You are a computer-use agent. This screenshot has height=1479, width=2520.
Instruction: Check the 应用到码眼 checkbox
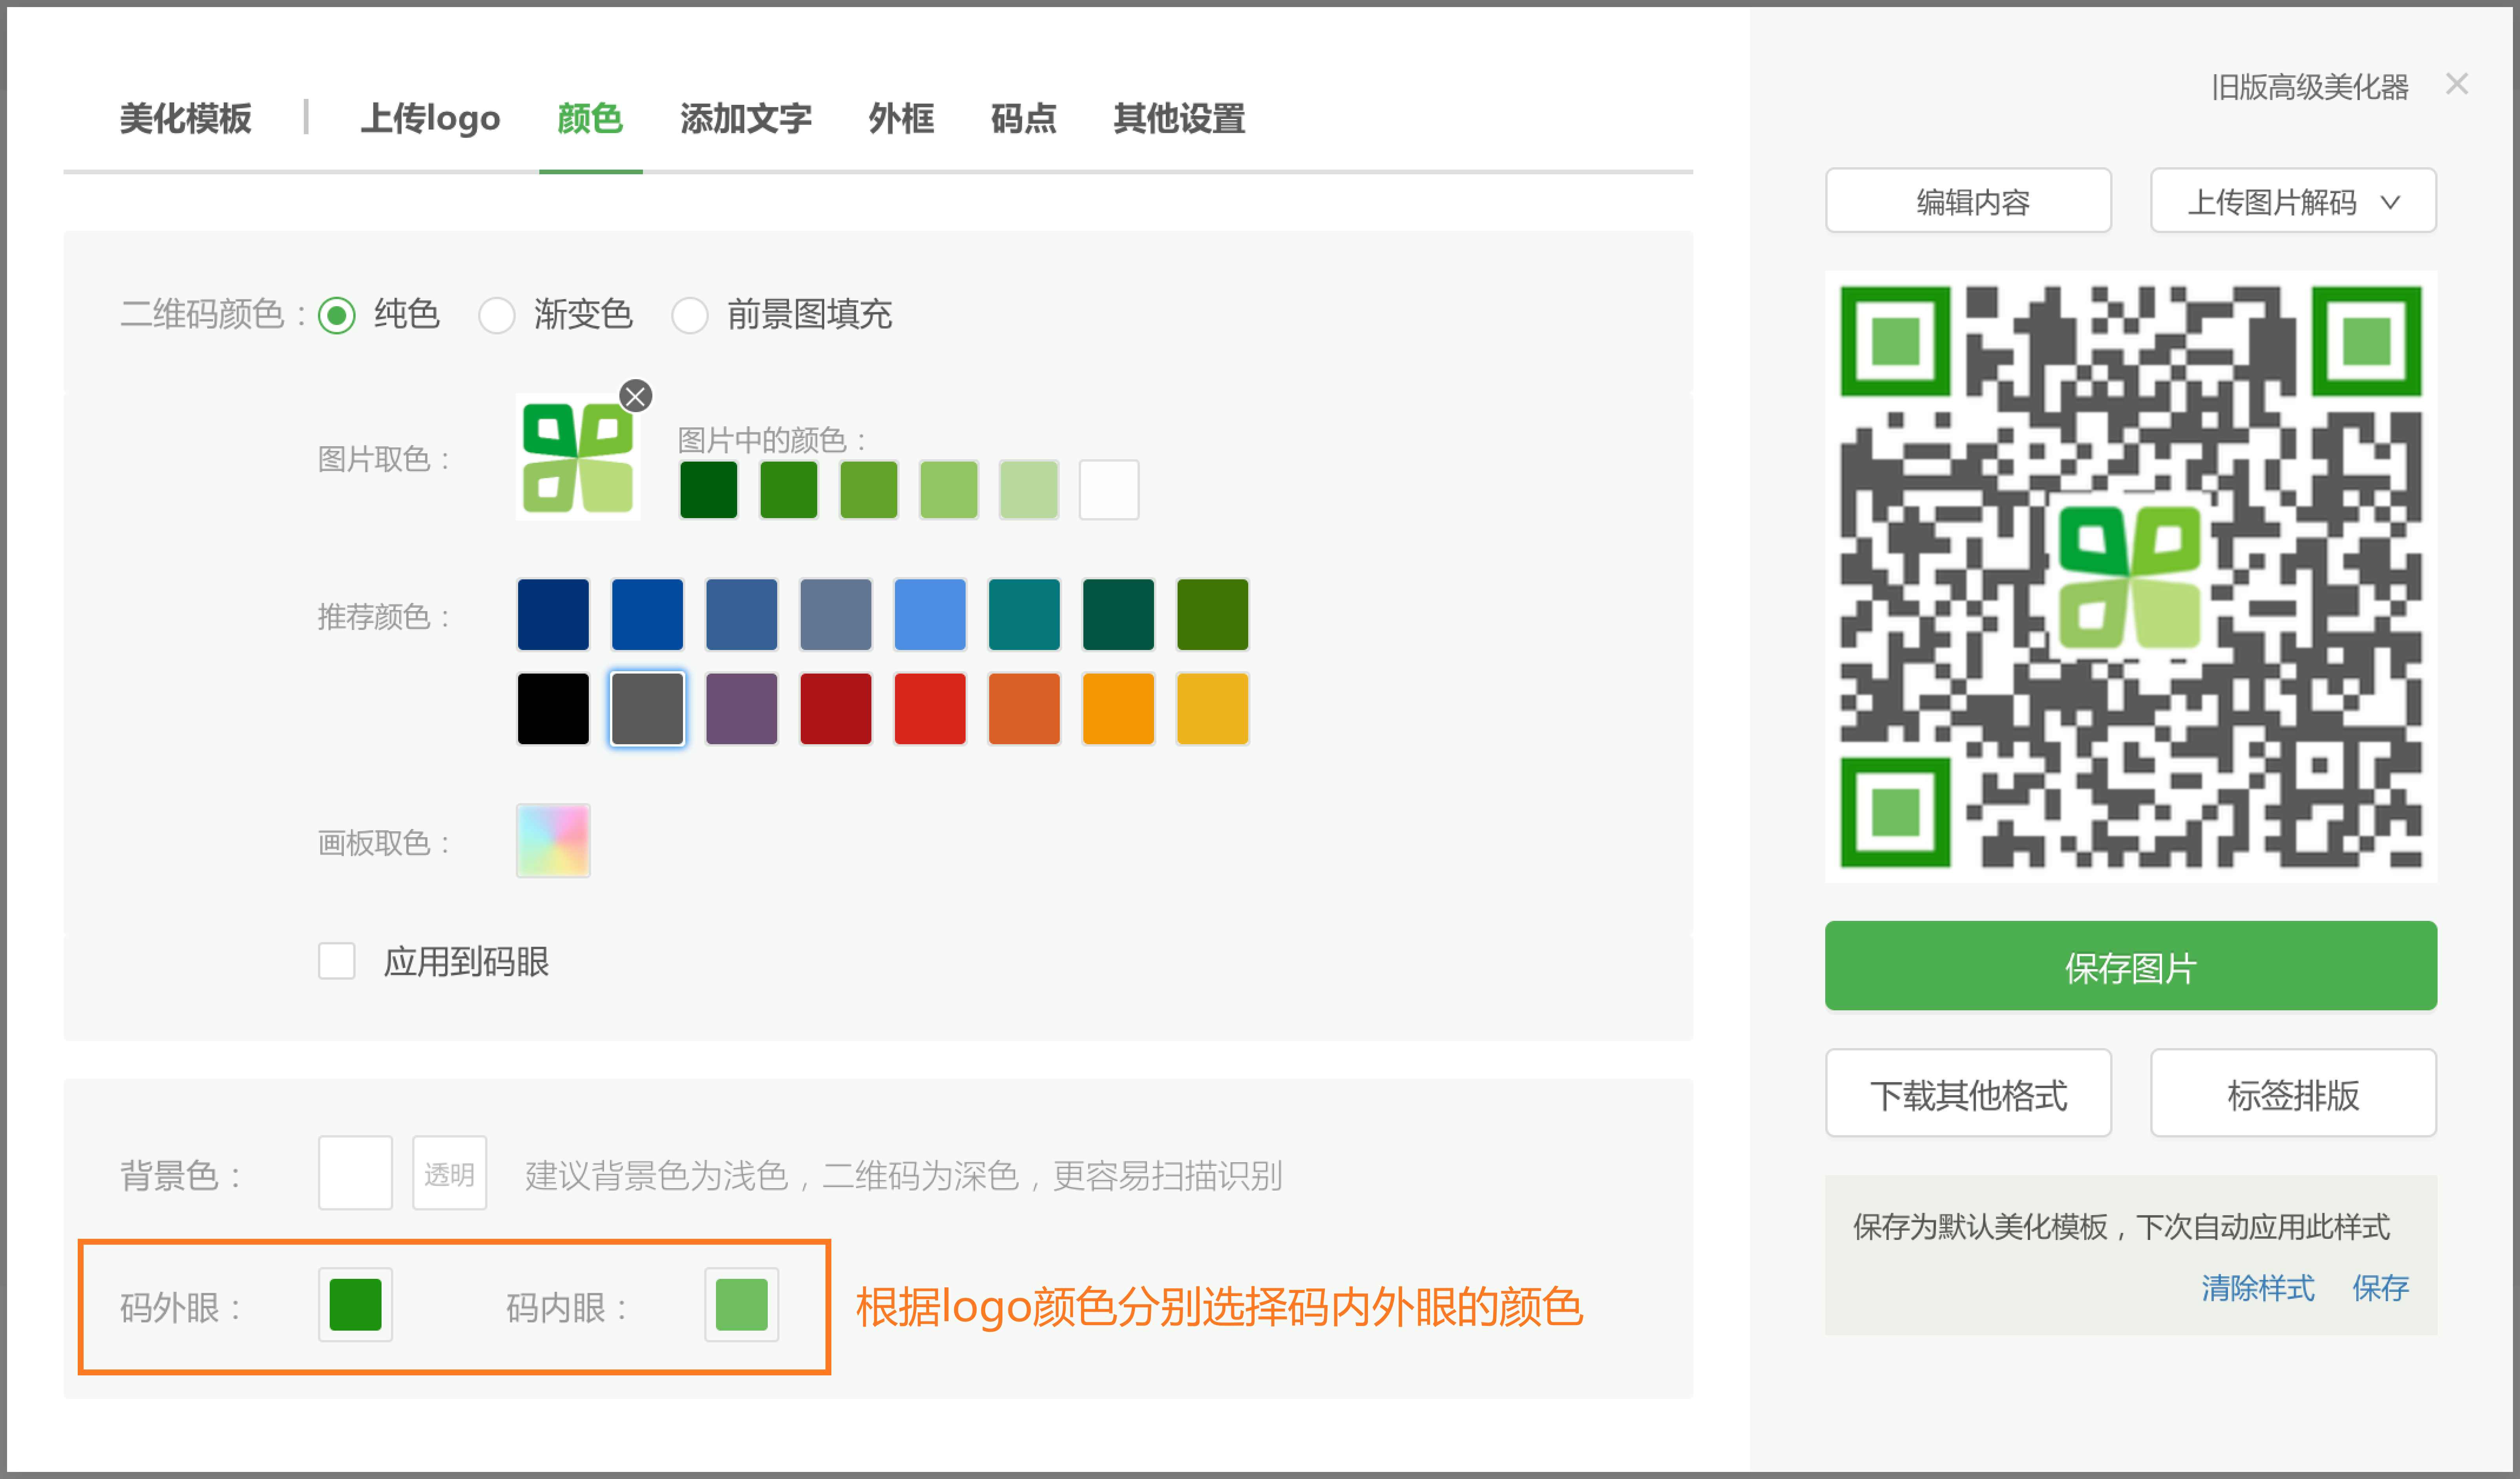(337, 961)
